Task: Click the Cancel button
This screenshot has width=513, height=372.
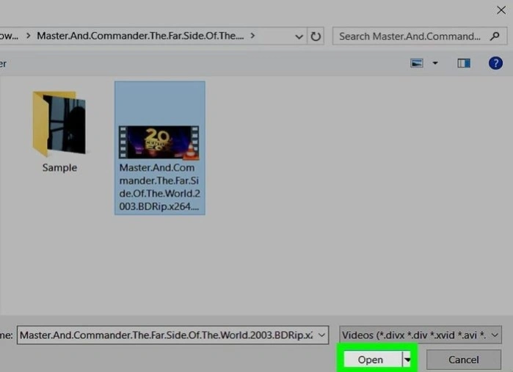Action: click(x=464, y=360)
